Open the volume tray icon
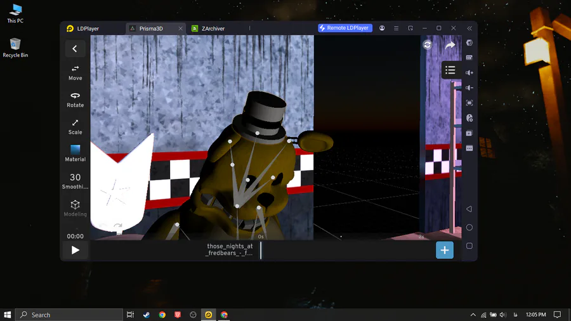 coord(503,315)
